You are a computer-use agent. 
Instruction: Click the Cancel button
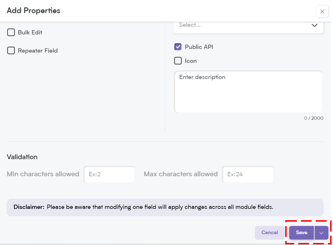(270, 233)
